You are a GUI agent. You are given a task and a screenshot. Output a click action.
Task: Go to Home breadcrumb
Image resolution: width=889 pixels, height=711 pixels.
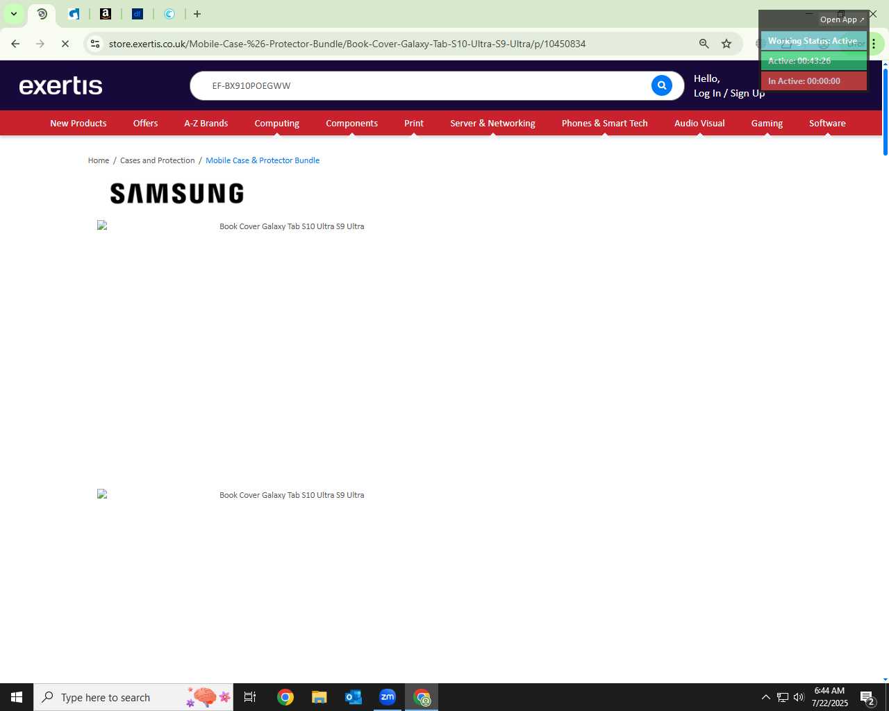click(99, 160)
